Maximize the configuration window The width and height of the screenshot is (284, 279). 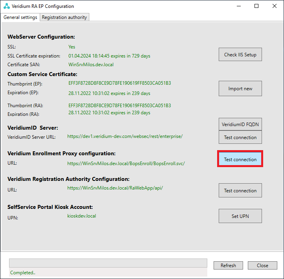coord(256,6)
